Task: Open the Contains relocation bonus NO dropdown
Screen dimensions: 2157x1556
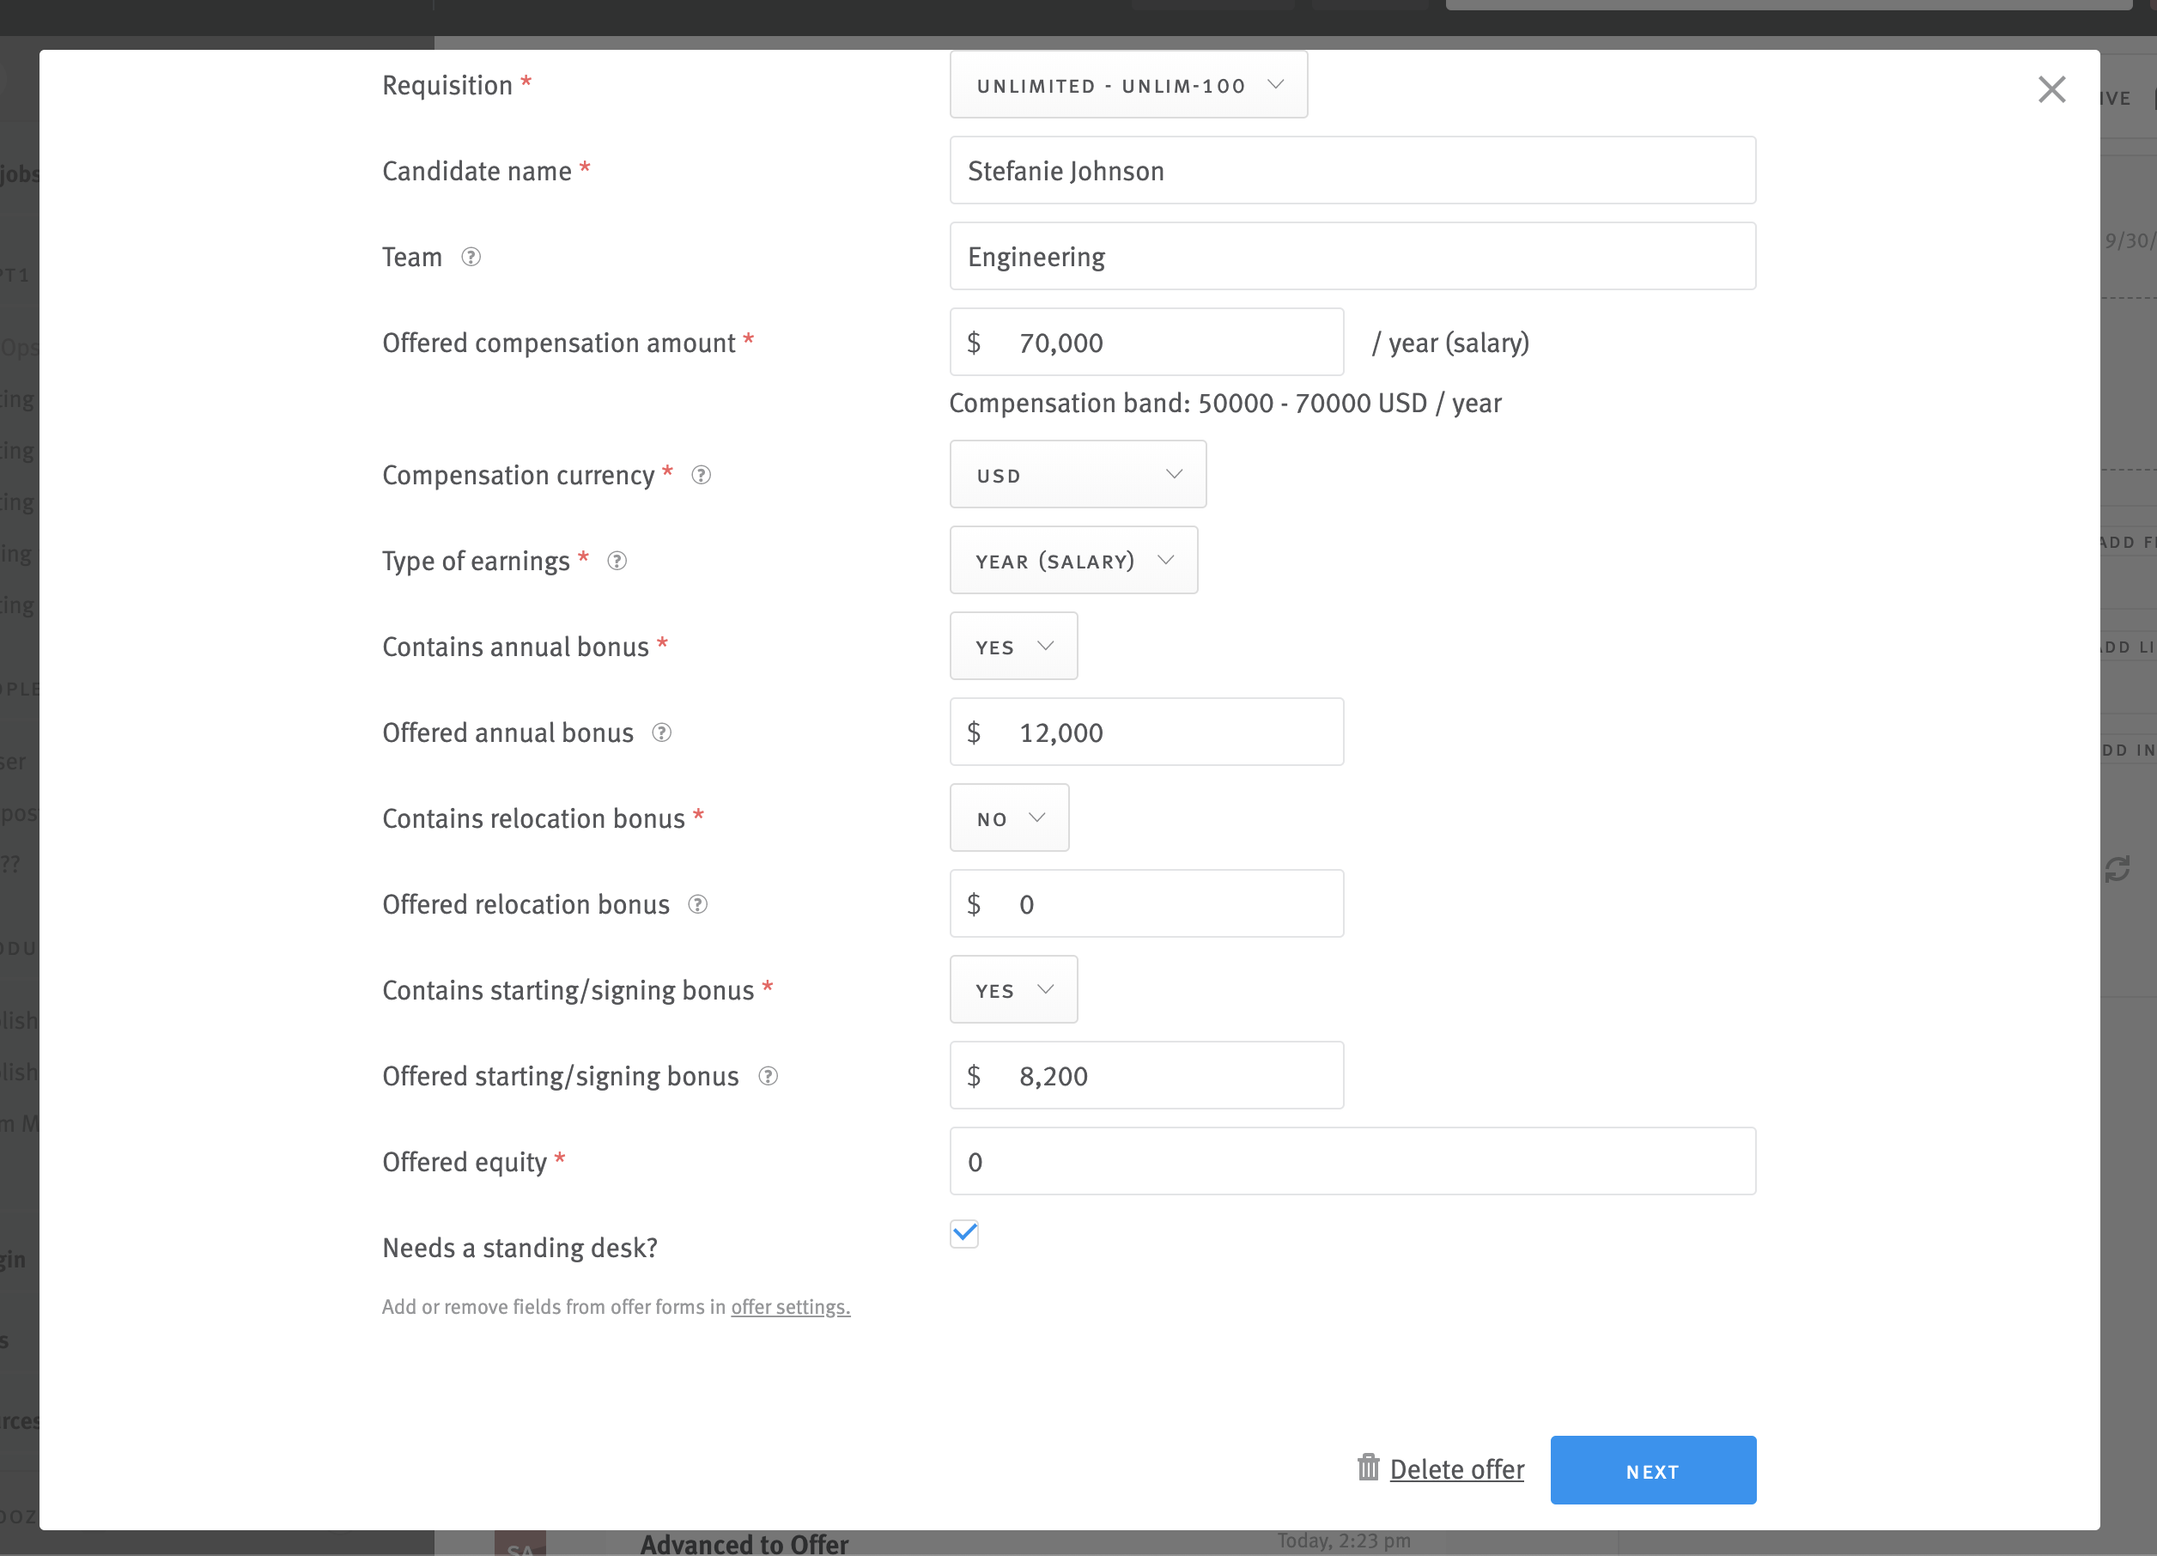Action: (1009, 818)
